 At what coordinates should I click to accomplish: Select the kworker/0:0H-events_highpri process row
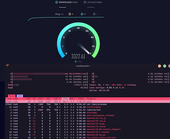click(88, 129)
